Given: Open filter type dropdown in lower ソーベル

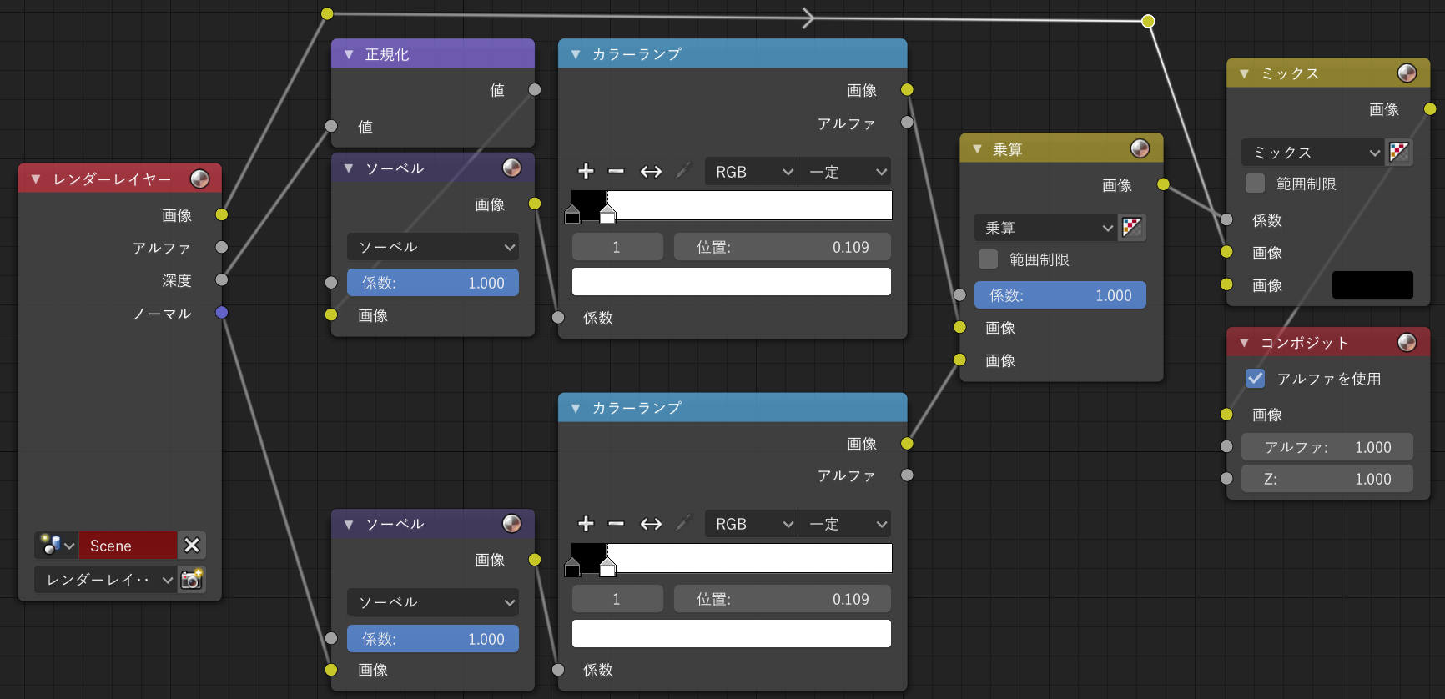Looking at the screenshot, I should point(433,602).
